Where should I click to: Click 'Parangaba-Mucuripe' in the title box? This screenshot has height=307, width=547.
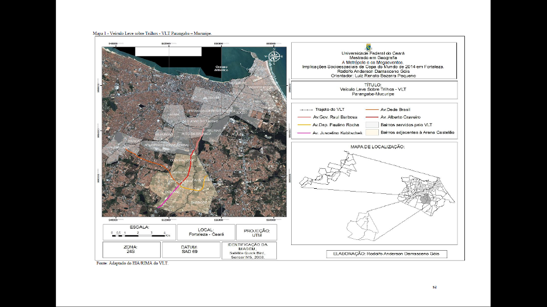373,94
